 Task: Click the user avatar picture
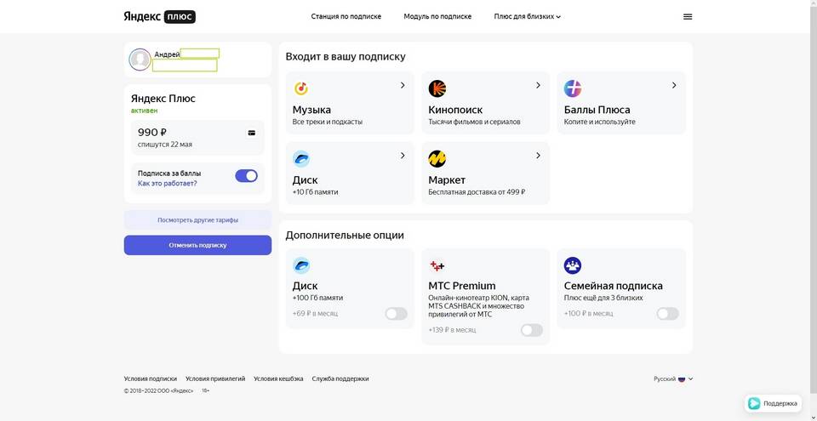[140, 60]
